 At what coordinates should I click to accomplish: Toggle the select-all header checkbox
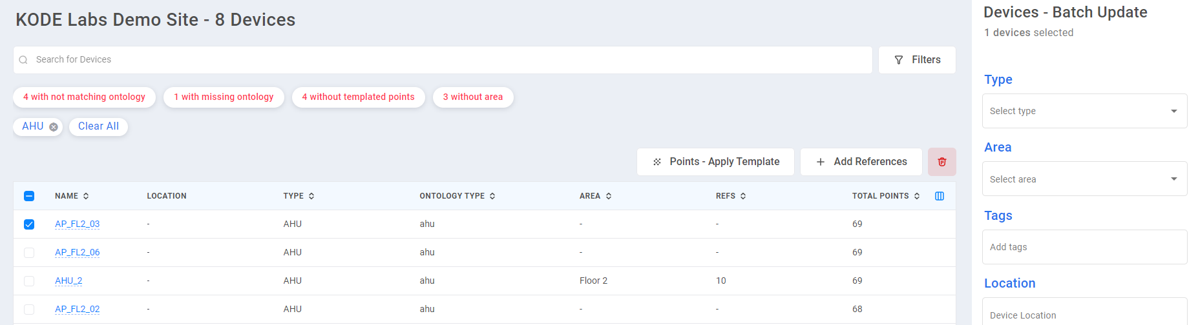pyautogui.click(x=29, y=196)
